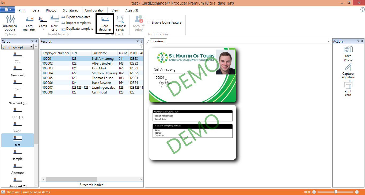Screen dimensions: 365x195
Task: Open the help question mark icon
Action: point(363,10)
